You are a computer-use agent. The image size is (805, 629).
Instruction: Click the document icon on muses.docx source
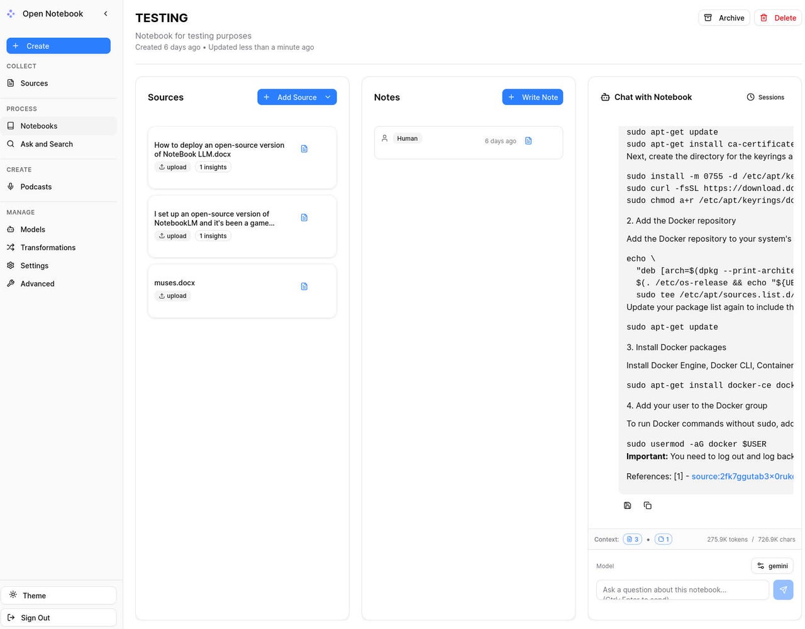[x=304, y=287]
